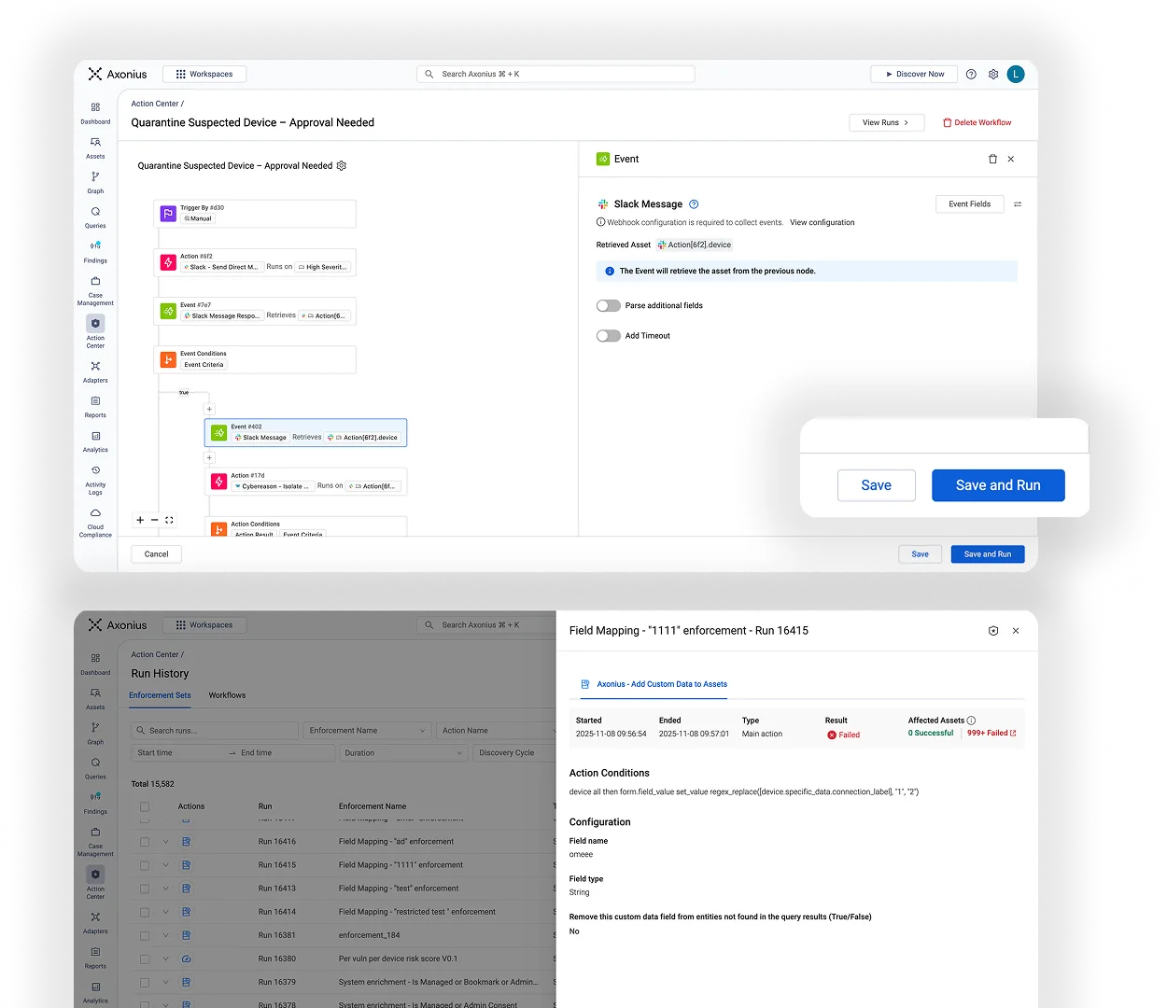Open Dashboard in the workflow editor sidebar

[x=95, y=113]
